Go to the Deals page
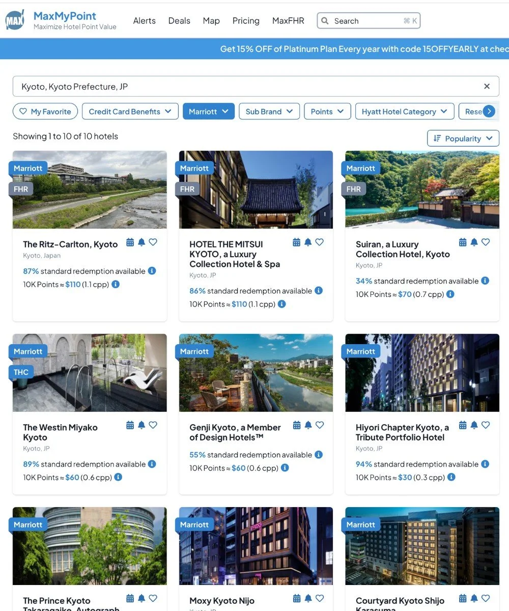 coord(179,21)
